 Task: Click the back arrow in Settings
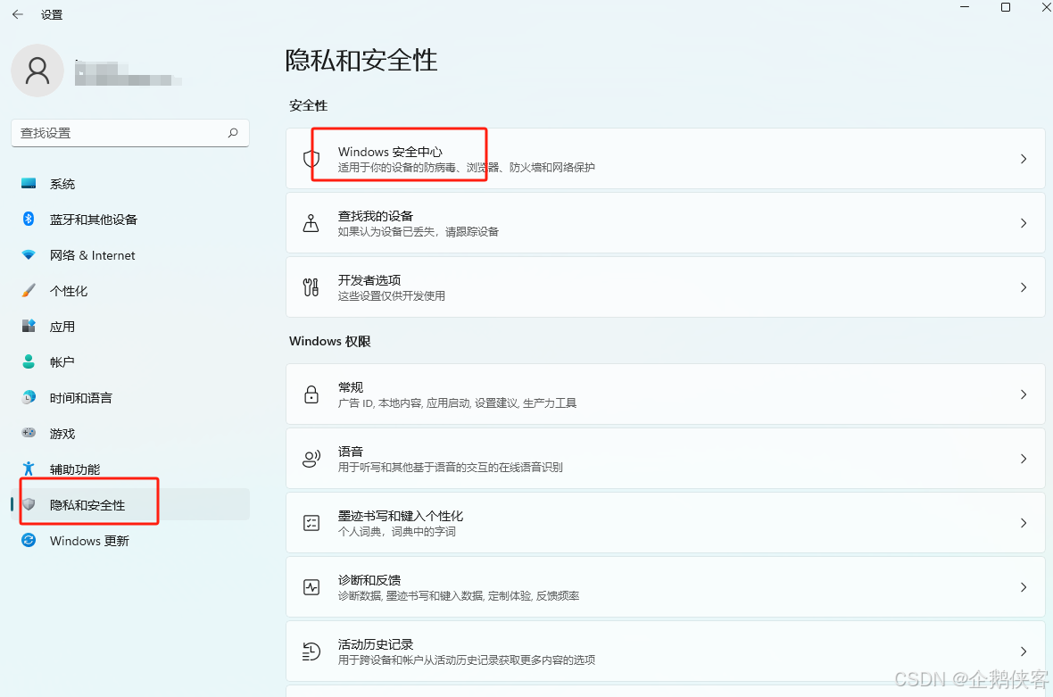[18, 14]
